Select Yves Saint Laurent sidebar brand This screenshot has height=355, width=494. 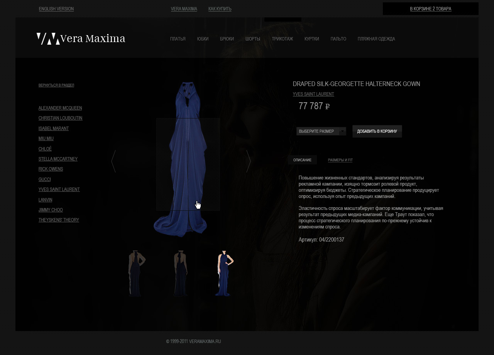(x=59, y=189)
